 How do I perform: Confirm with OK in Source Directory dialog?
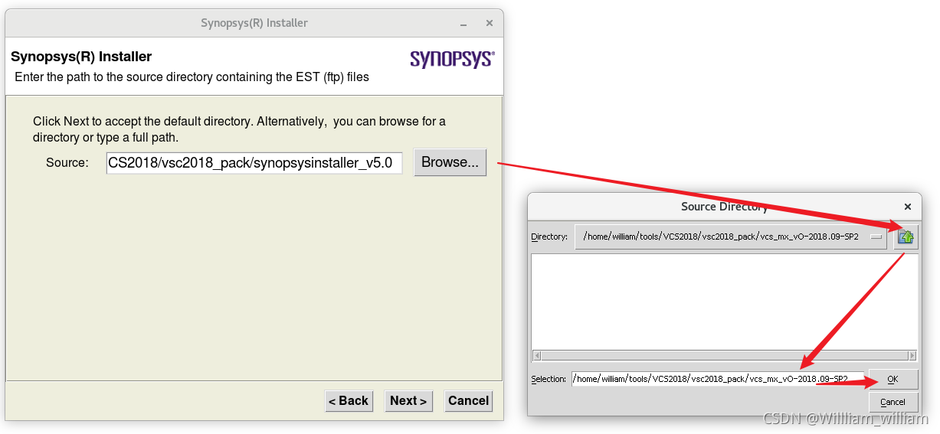(893, 379)
